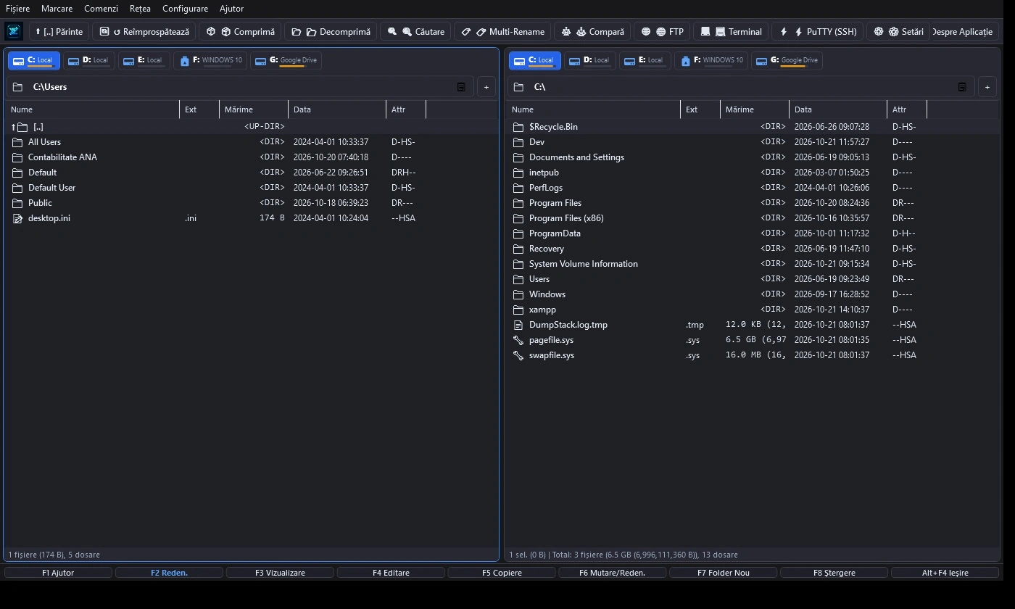
Task: Click F3 Vizualizare button
Action: tap(280, 573)
